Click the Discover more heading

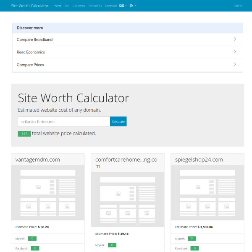(x=30, y=28)
